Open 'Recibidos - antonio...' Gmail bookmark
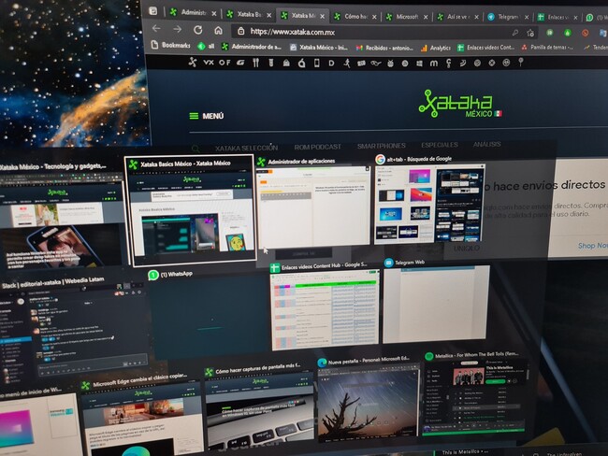This screenshot has height=456, width=608. [x=384, y=48]
